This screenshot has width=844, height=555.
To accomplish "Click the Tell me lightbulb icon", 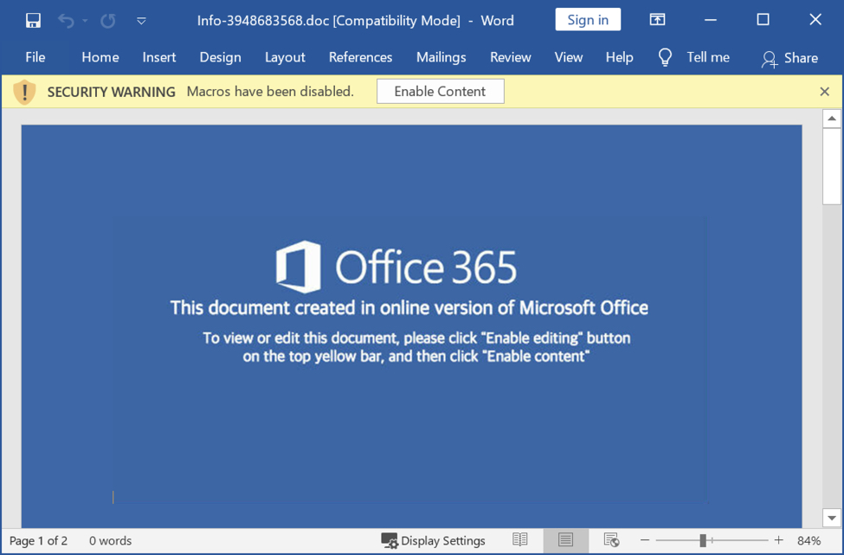I will [665, 57].
